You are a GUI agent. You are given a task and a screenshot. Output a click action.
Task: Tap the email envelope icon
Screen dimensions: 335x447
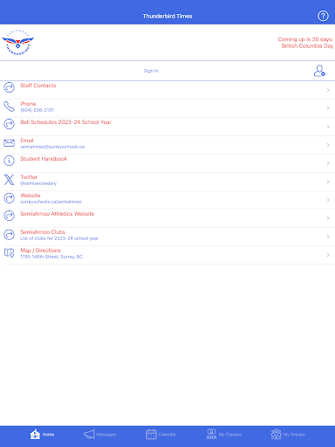click(x=9, y=143)
